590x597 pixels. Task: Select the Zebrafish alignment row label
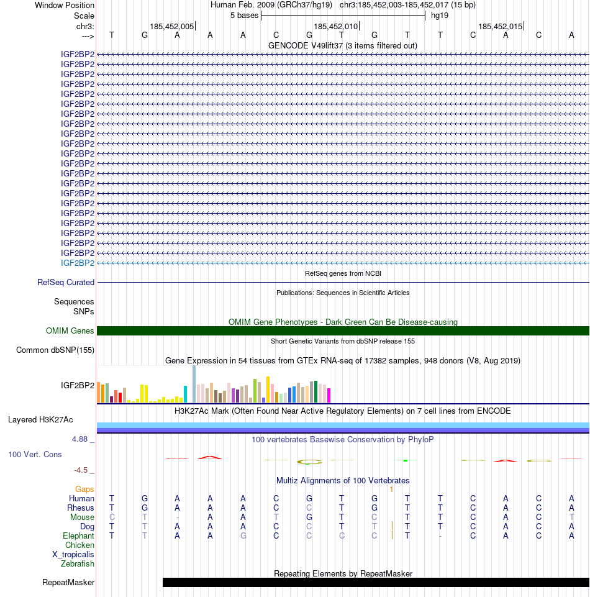77,563
